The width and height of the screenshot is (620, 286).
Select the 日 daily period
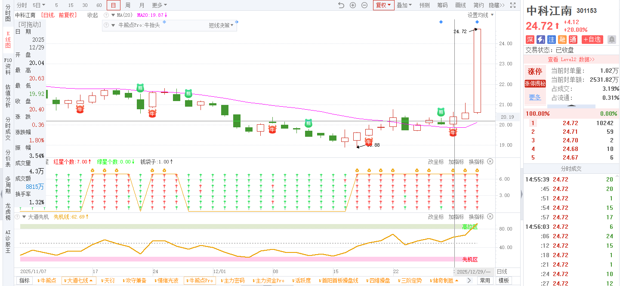[114, 5]
